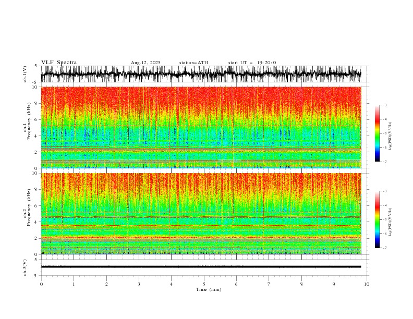Click the ch.1 PSD color scale bar
413x319 pixels.
pos(377,133)
